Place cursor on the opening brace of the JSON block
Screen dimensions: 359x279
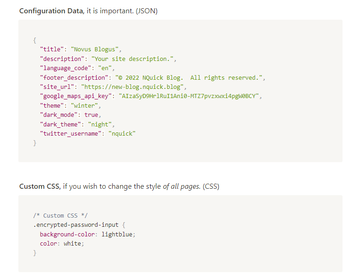click(35, 40)
